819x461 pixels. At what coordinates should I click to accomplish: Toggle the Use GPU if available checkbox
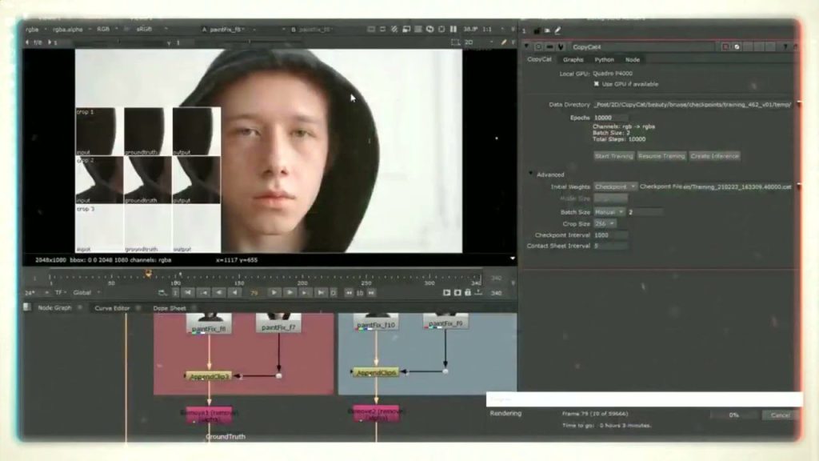597,83
